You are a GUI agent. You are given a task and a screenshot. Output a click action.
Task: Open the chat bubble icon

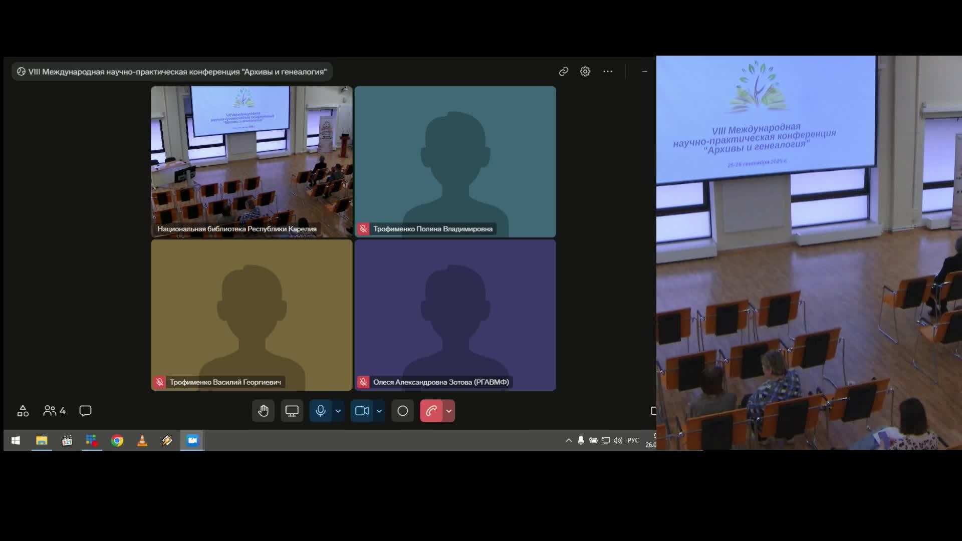85,411
